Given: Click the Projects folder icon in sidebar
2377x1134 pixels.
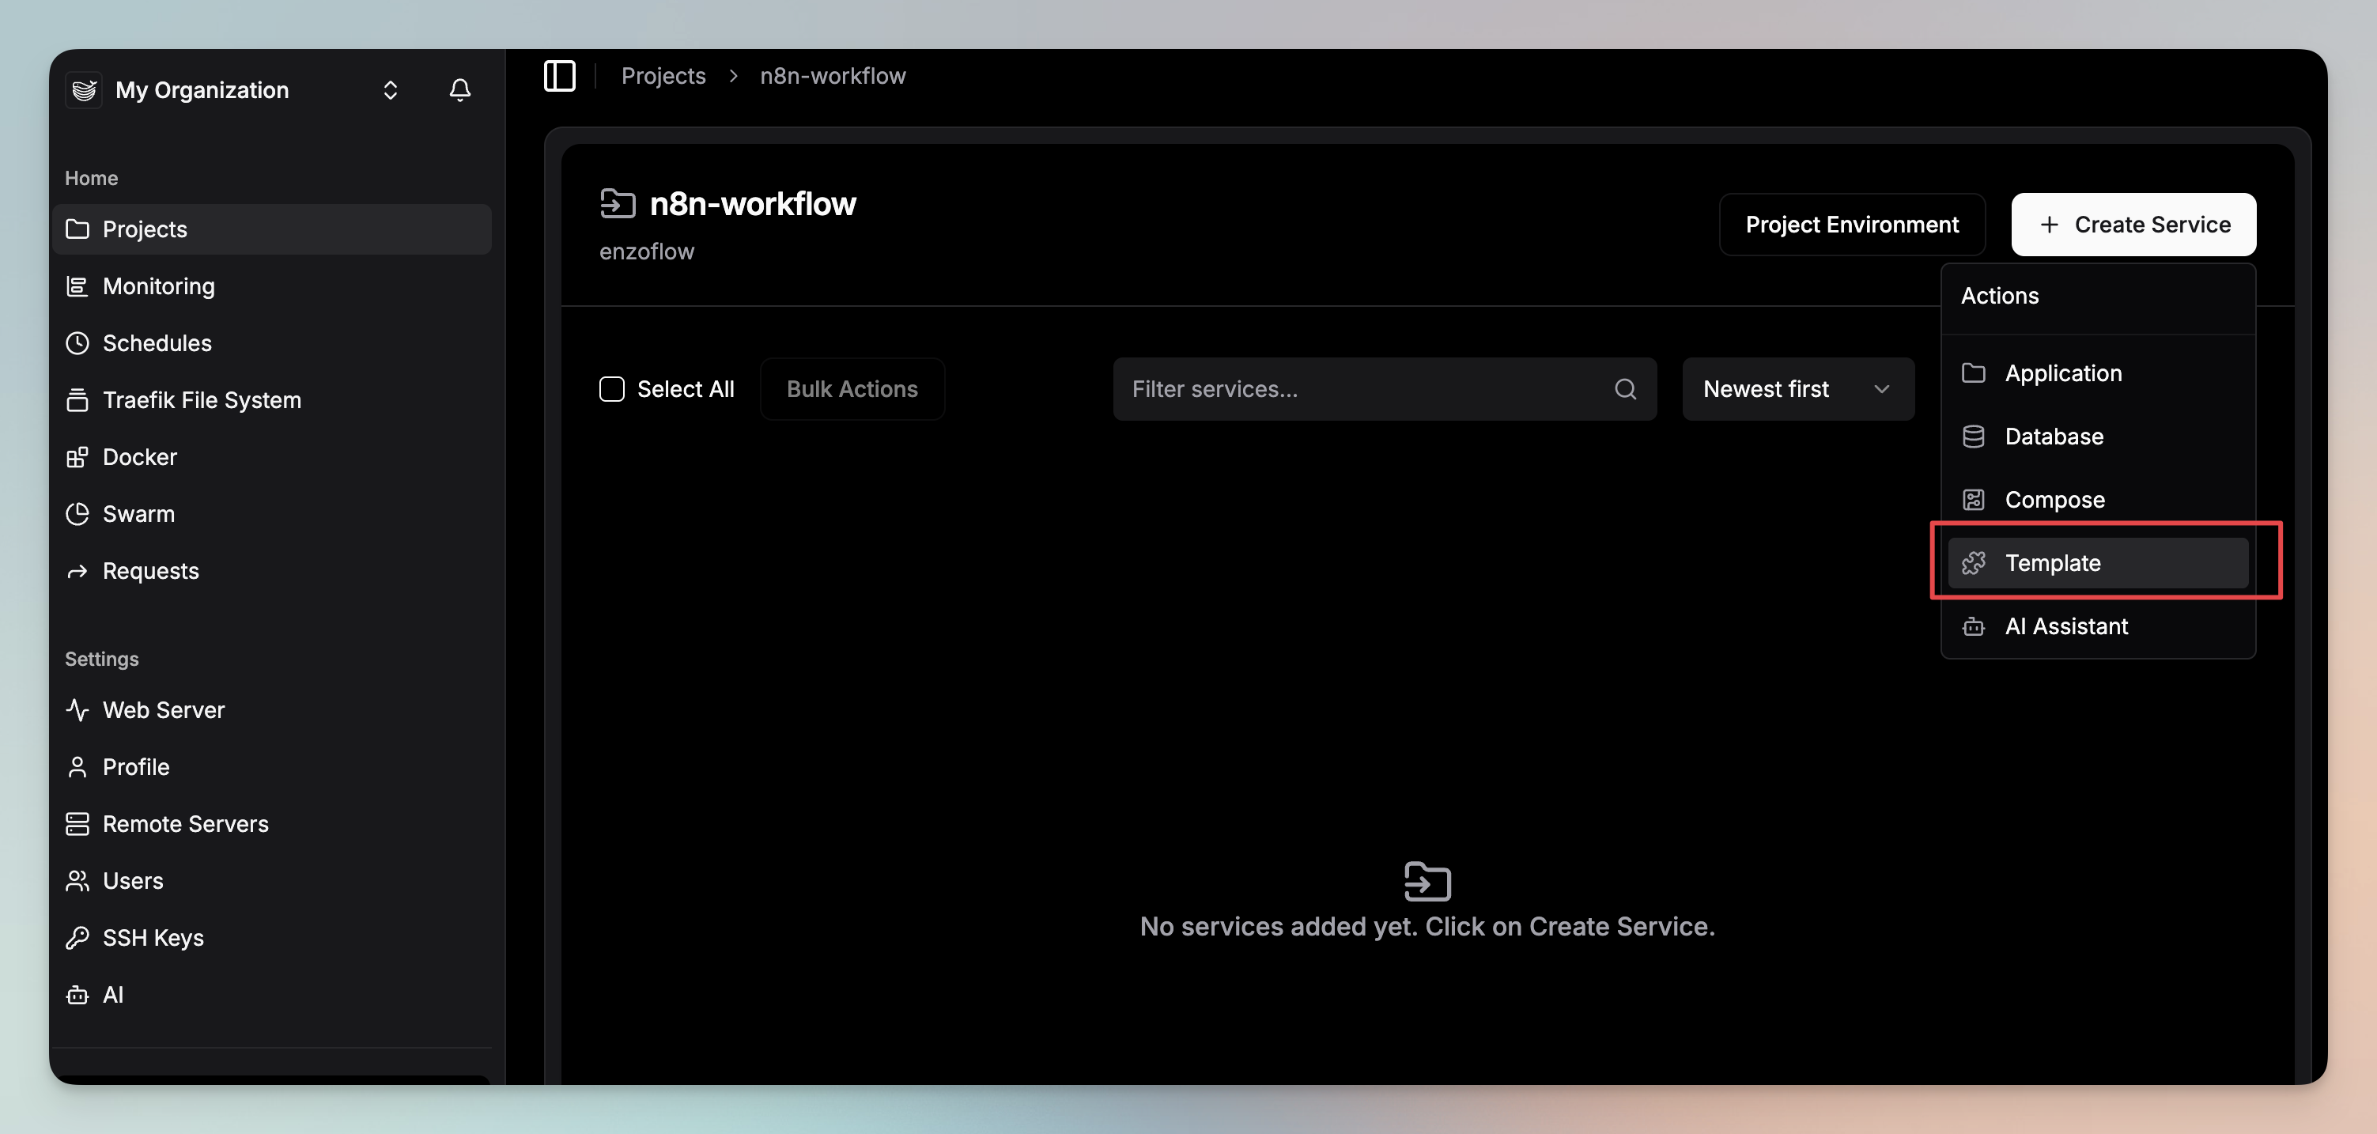Looking at the screenshot, I should (x=77, y=229).
